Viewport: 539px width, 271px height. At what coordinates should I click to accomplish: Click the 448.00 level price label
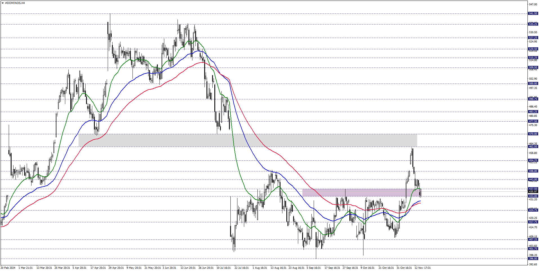click(533, 171)
